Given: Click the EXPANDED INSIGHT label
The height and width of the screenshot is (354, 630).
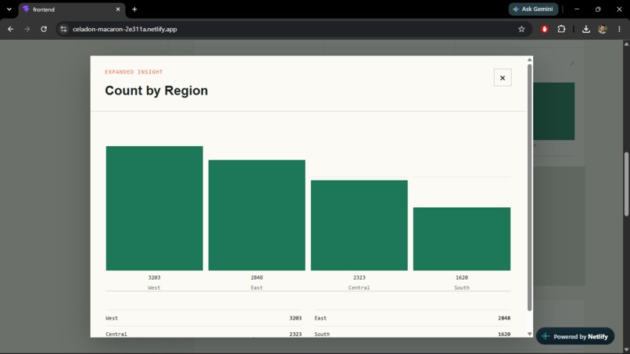Looking at the screenshot, I should pyautogui.click(x=134, y=72).
